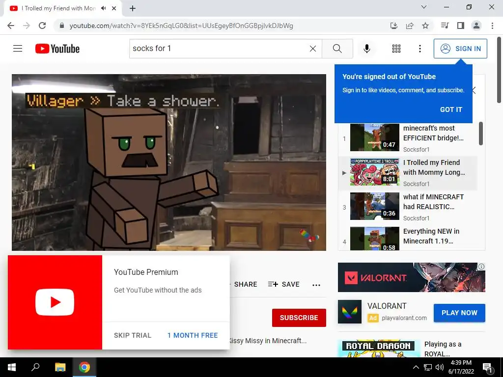Subscribe to the channel
The height and width of the screenshot is (377, 503).
pyautogui.click(x=299, y=318)
